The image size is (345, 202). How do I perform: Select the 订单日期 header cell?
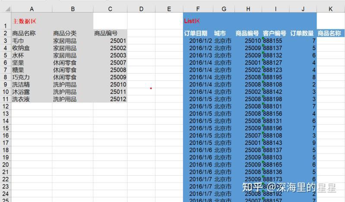point(198,33)
